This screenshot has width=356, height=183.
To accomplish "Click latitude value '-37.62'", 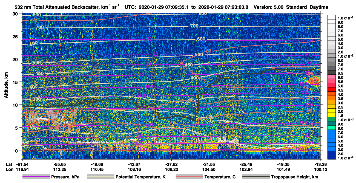I will (x=171, y=165).
